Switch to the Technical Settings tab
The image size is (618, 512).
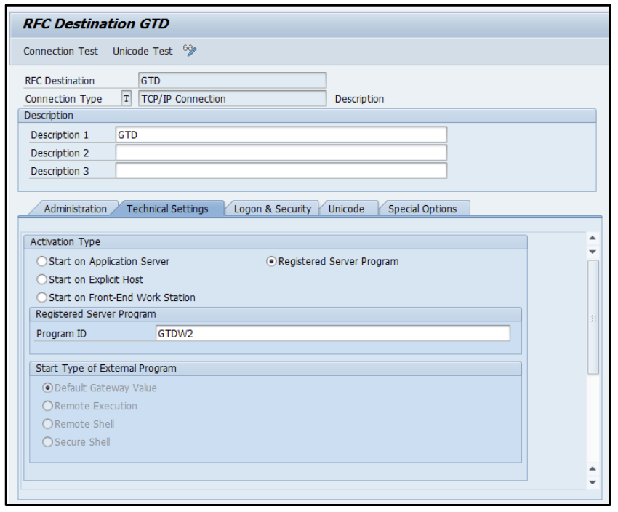pos(167,209)
